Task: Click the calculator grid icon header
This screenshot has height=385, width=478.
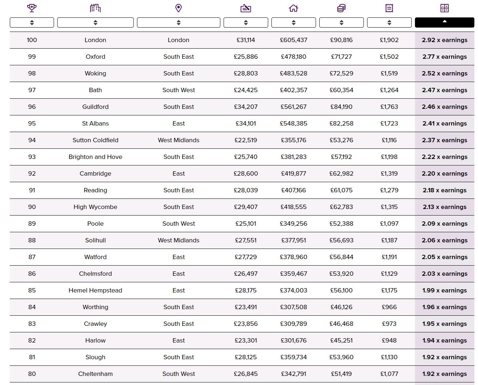Action: 445,8
